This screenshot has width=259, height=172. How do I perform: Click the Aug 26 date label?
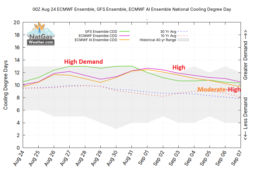[50, 158]
